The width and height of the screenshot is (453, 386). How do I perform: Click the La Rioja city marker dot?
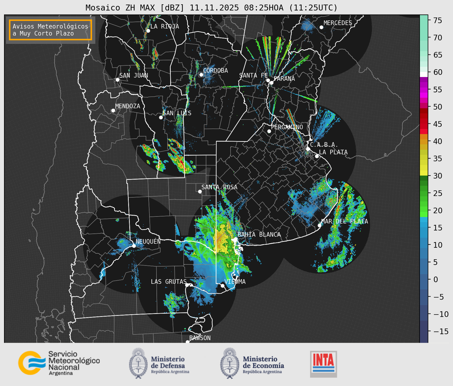tap(148, 31)
